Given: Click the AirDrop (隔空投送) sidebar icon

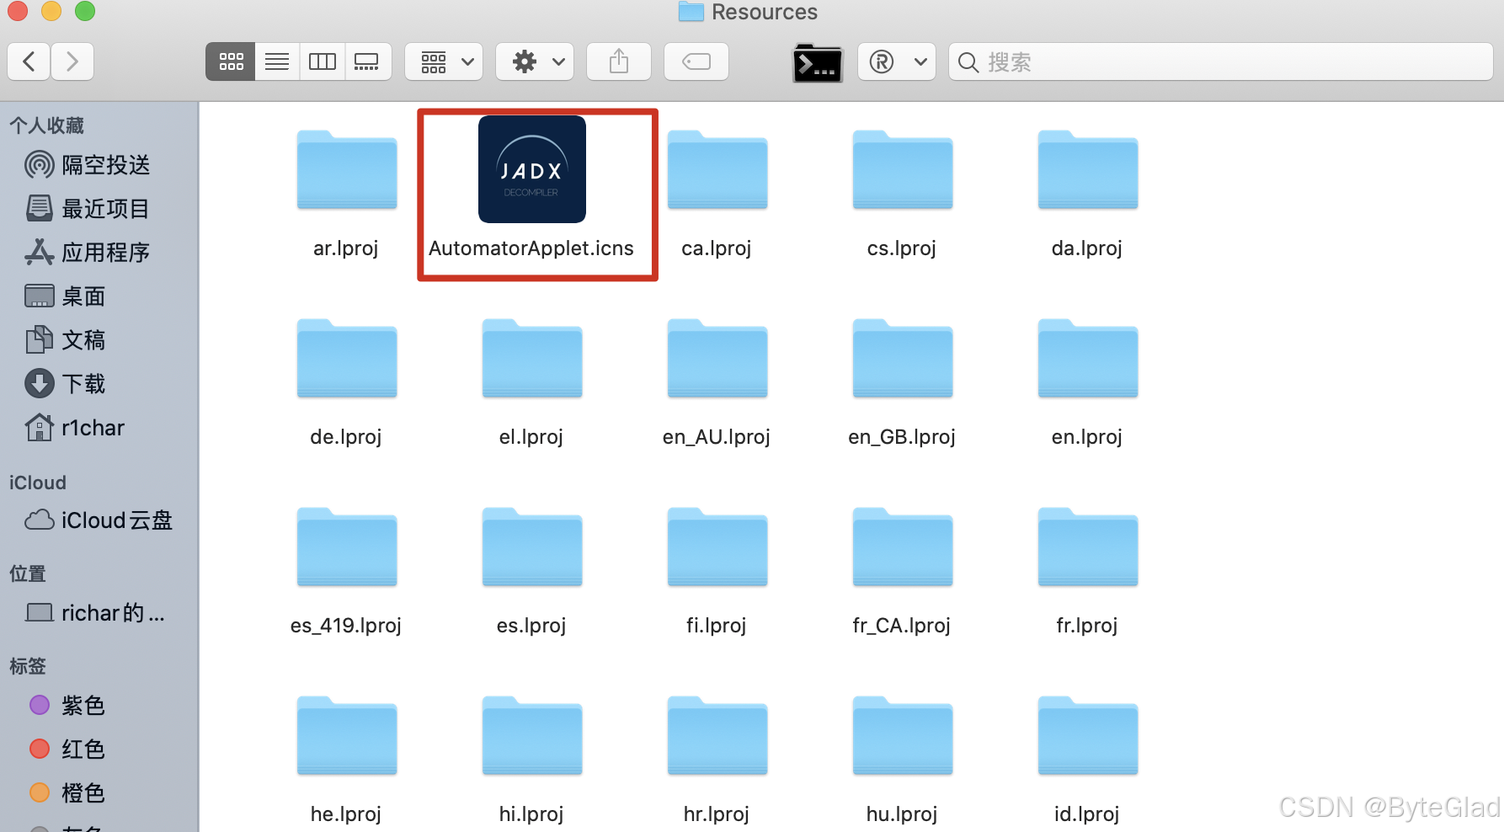Looking at the screenshot, I should (39, 165).
